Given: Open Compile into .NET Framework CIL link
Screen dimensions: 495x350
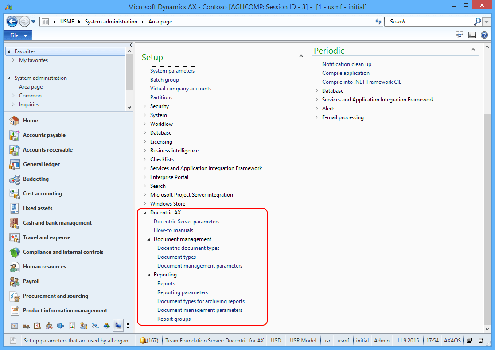Looking at the screenshot, I should pyautogui.click(x=362, y=82).
